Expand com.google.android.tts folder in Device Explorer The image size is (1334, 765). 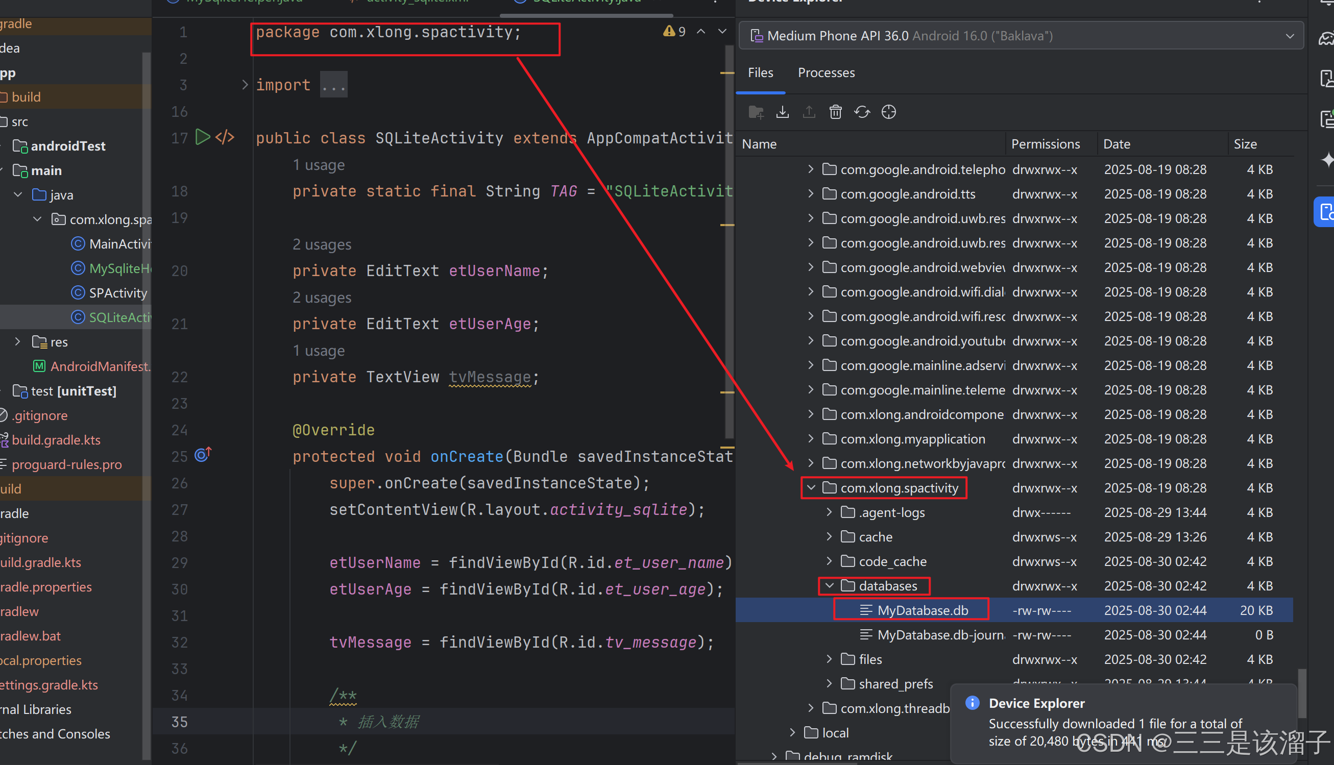[x=811, y=194]
